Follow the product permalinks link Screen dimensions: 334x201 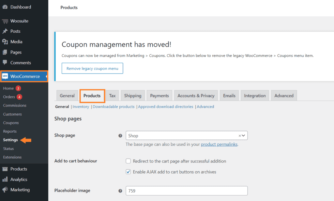(x=219, y=144)
